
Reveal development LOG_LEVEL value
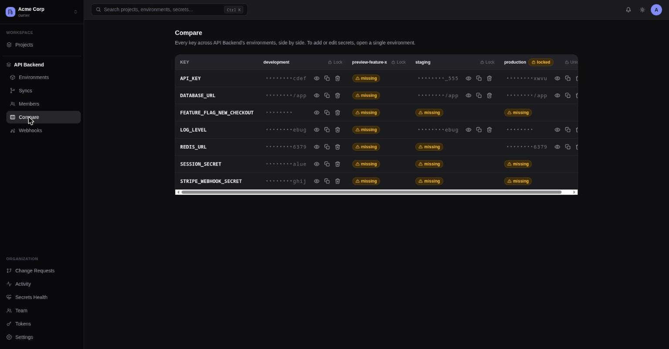[x=316, y=130]
